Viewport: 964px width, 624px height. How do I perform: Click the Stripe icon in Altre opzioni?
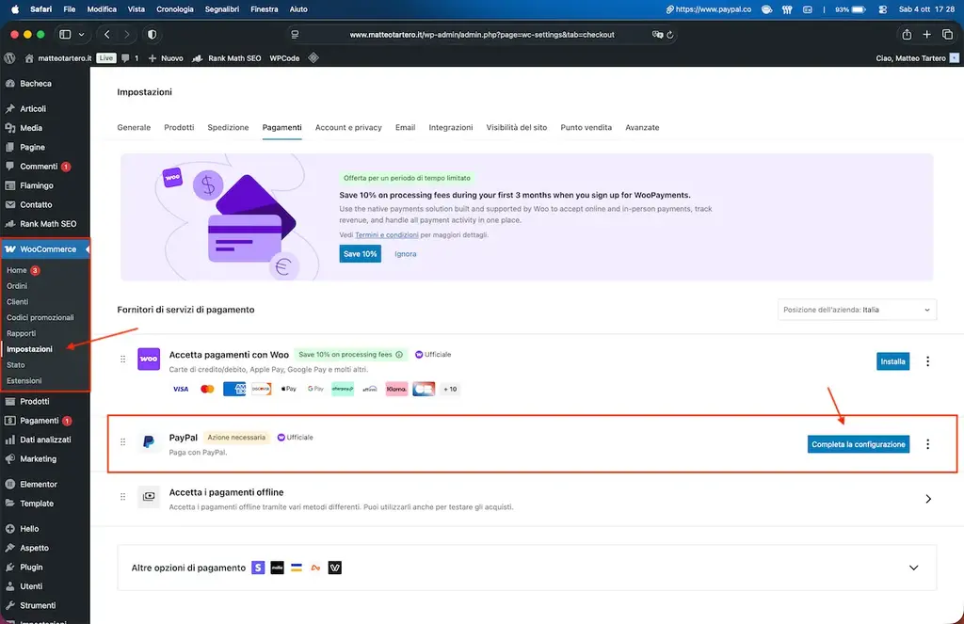[258, 568]
